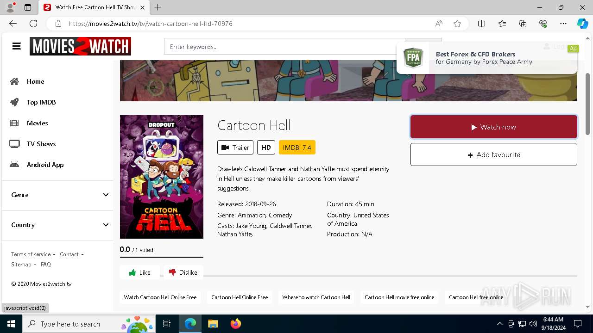593x333 pixels.
Task: Close the Watch Free Cartoon Hell tab
Action: 142,7
